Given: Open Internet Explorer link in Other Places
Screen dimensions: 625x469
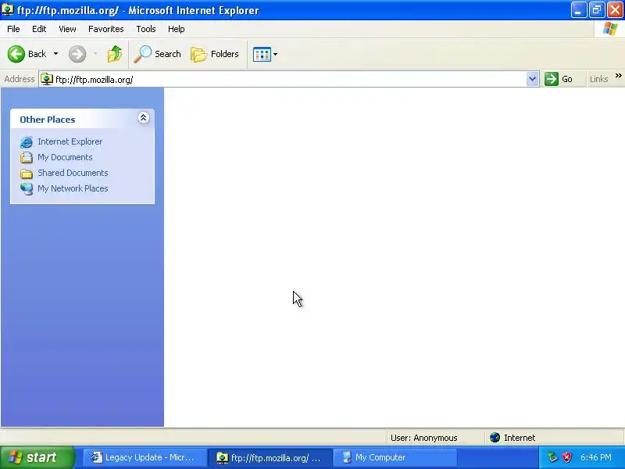Looking at the screenshot, I should pyautogui.click(x=70, y=141).
